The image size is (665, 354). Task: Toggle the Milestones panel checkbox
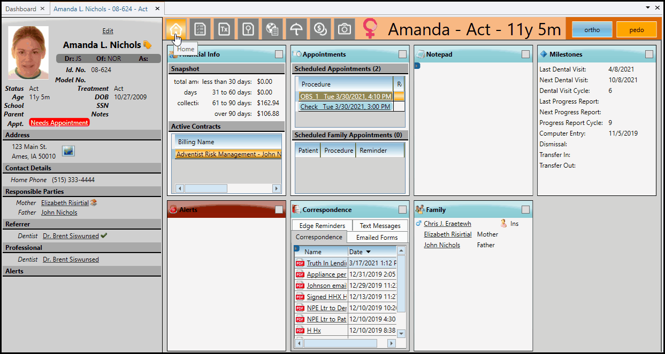click(649, 54)
